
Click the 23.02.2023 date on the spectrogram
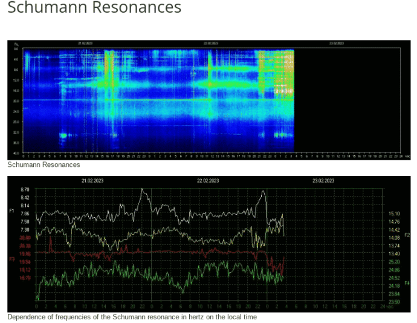click(336, 44)
